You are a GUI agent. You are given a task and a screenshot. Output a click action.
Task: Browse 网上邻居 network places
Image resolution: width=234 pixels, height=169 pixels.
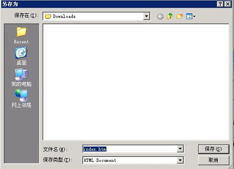pos(21,99)
